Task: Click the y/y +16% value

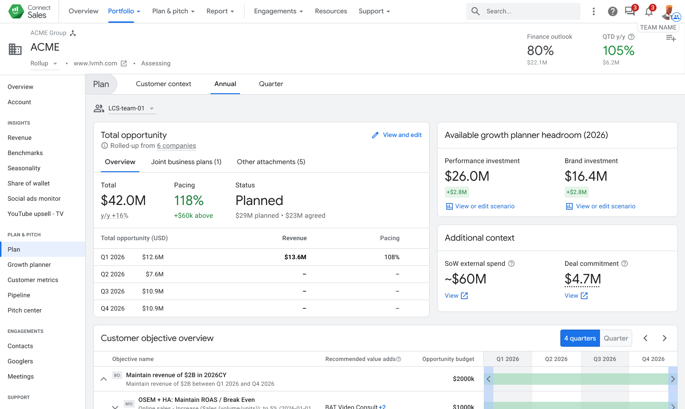Action: click(115, 215)
